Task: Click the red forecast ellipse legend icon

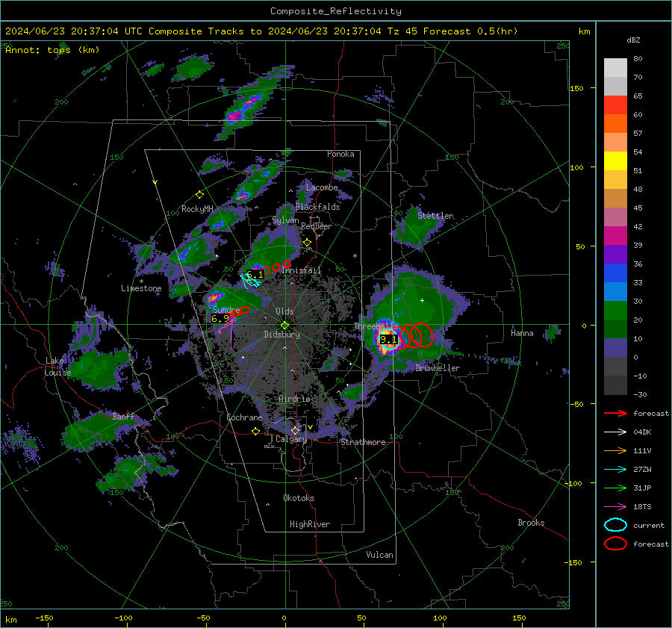Action: coord(615,544)
